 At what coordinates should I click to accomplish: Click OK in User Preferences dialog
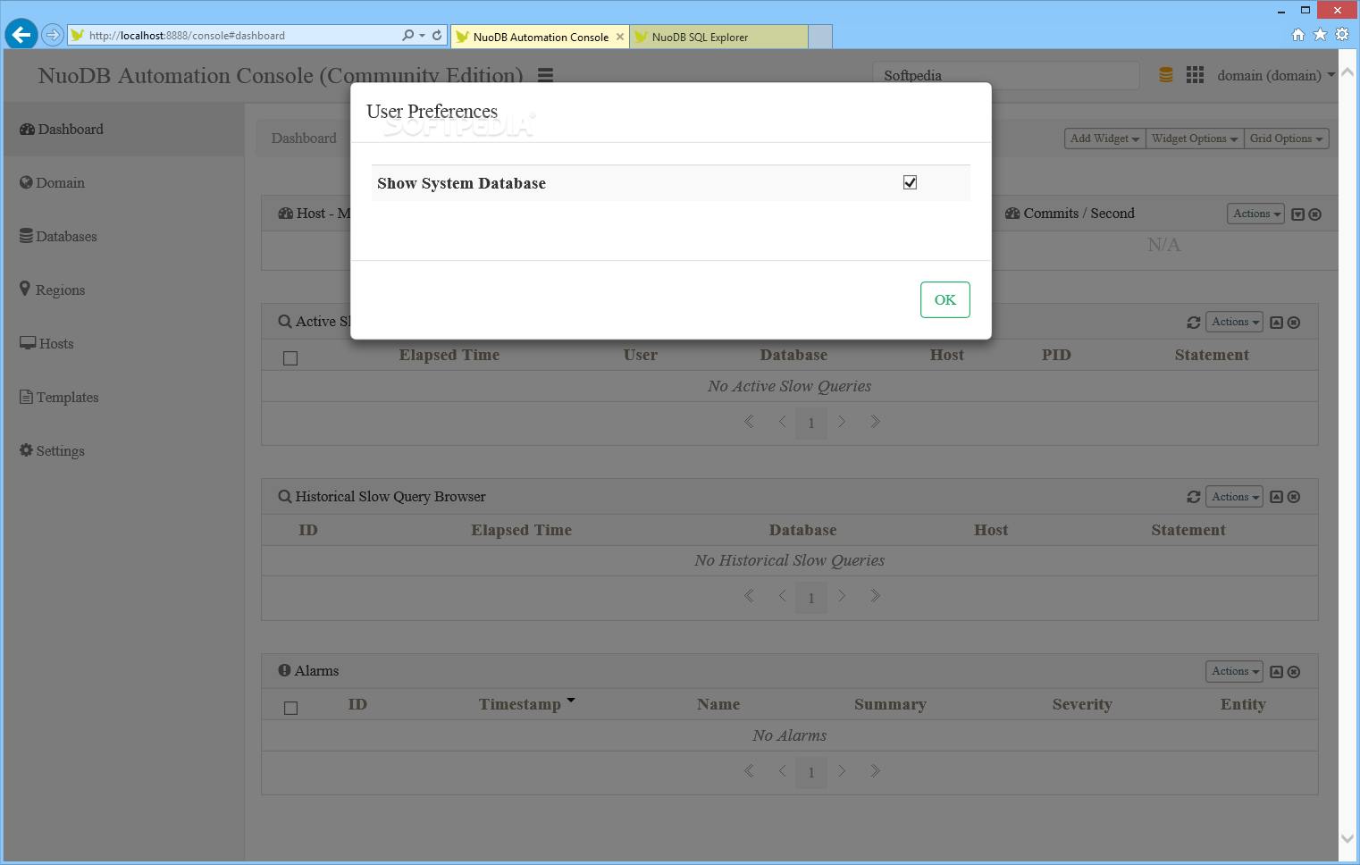point(944,299)
